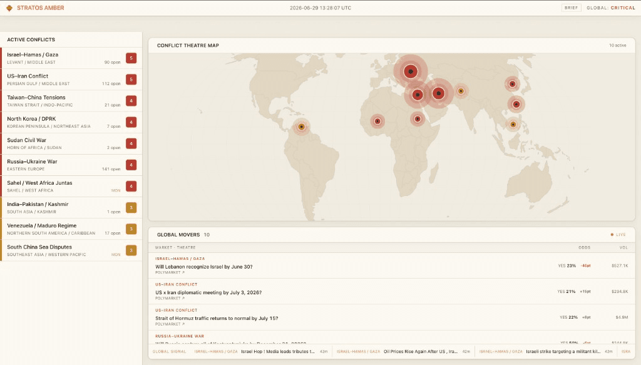This screenshot has height=365, width=641.
Task: Click the '112 open' count for US–Iran Conflict
Action: [111, 83]
